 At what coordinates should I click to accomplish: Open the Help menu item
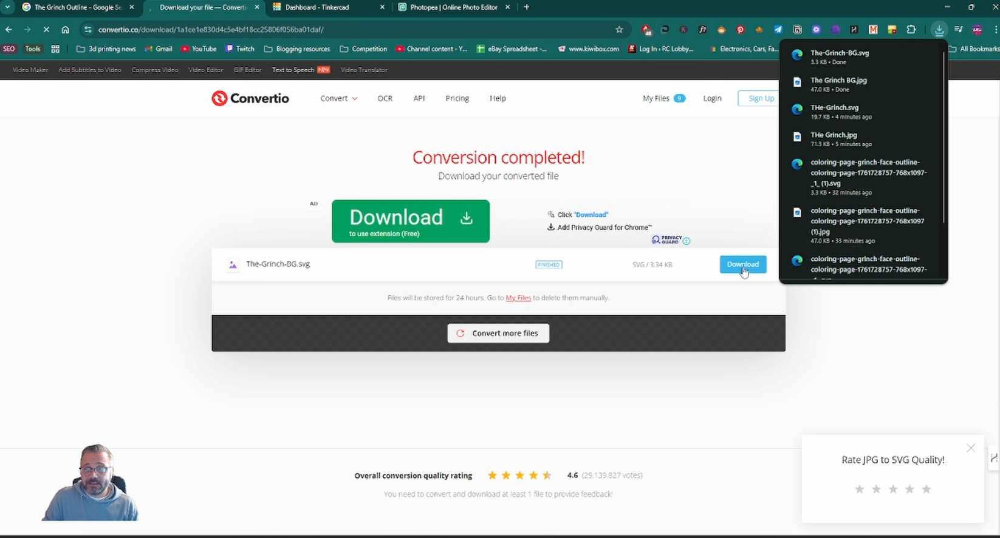coord(498,98)
